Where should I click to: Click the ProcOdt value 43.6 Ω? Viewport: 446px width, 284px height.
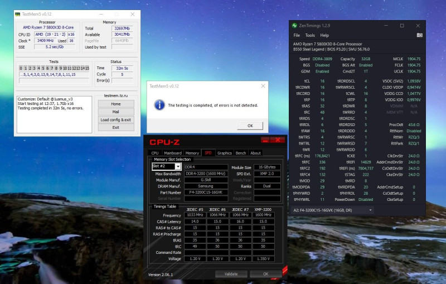(x=414, y=124)
